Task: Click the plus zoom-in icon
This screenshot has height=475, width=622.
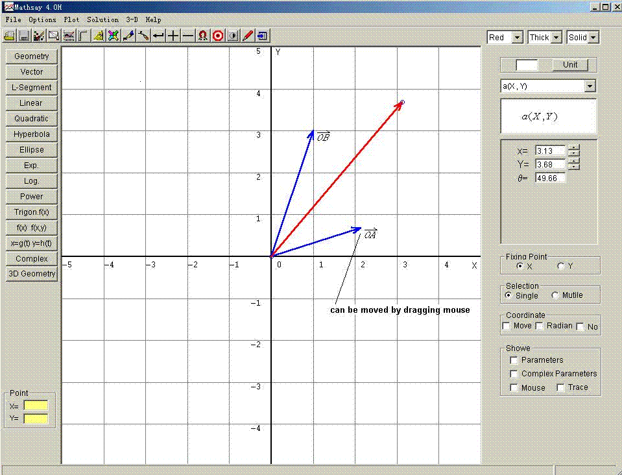Action: 173,36
